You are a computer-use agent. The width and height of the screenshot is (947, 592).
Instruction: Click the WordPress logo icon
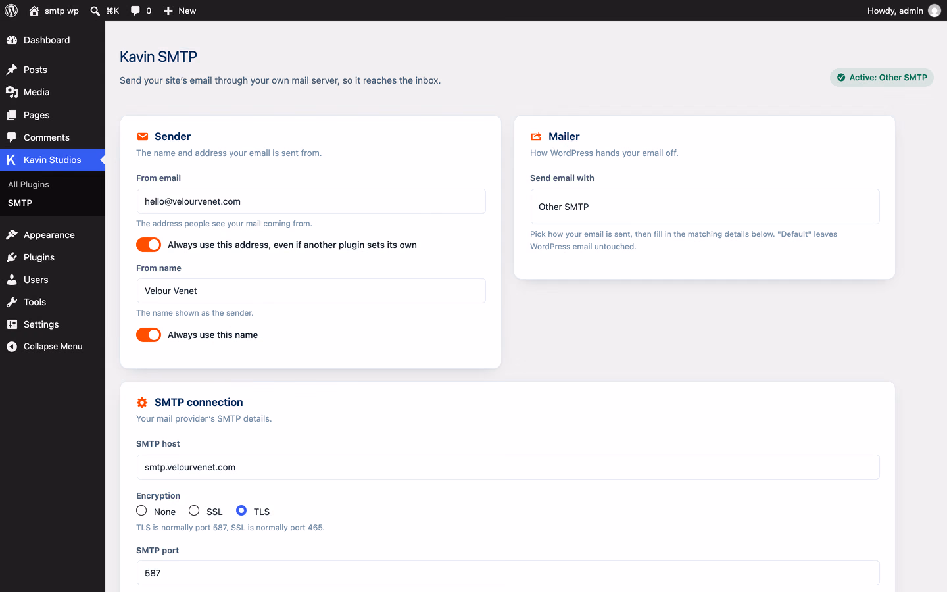pyautogui.click(x=11, y=11)
